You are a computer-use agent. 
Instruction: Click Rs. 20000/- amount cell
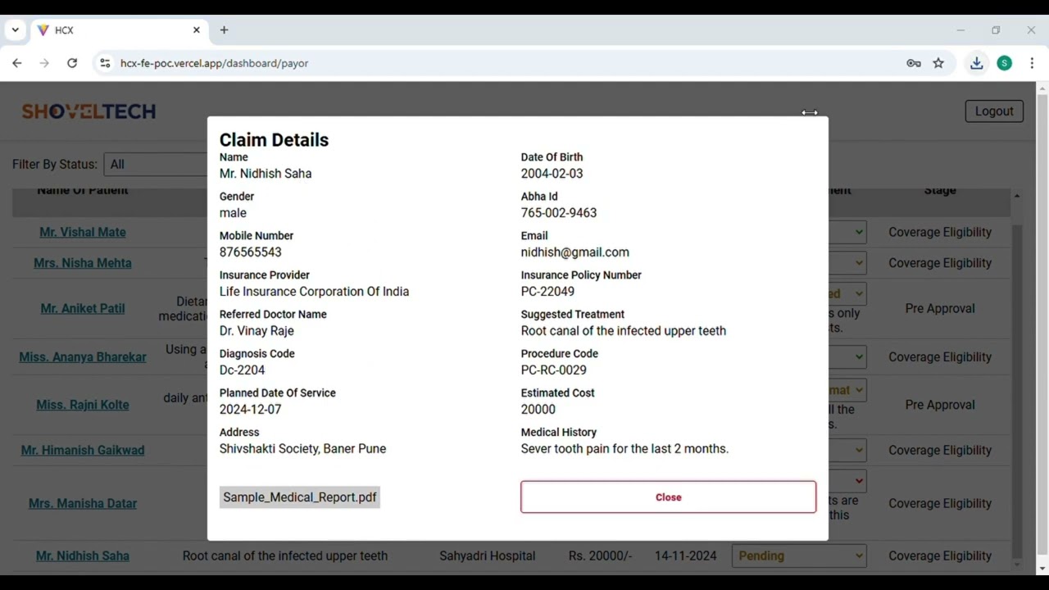point(600,556)
